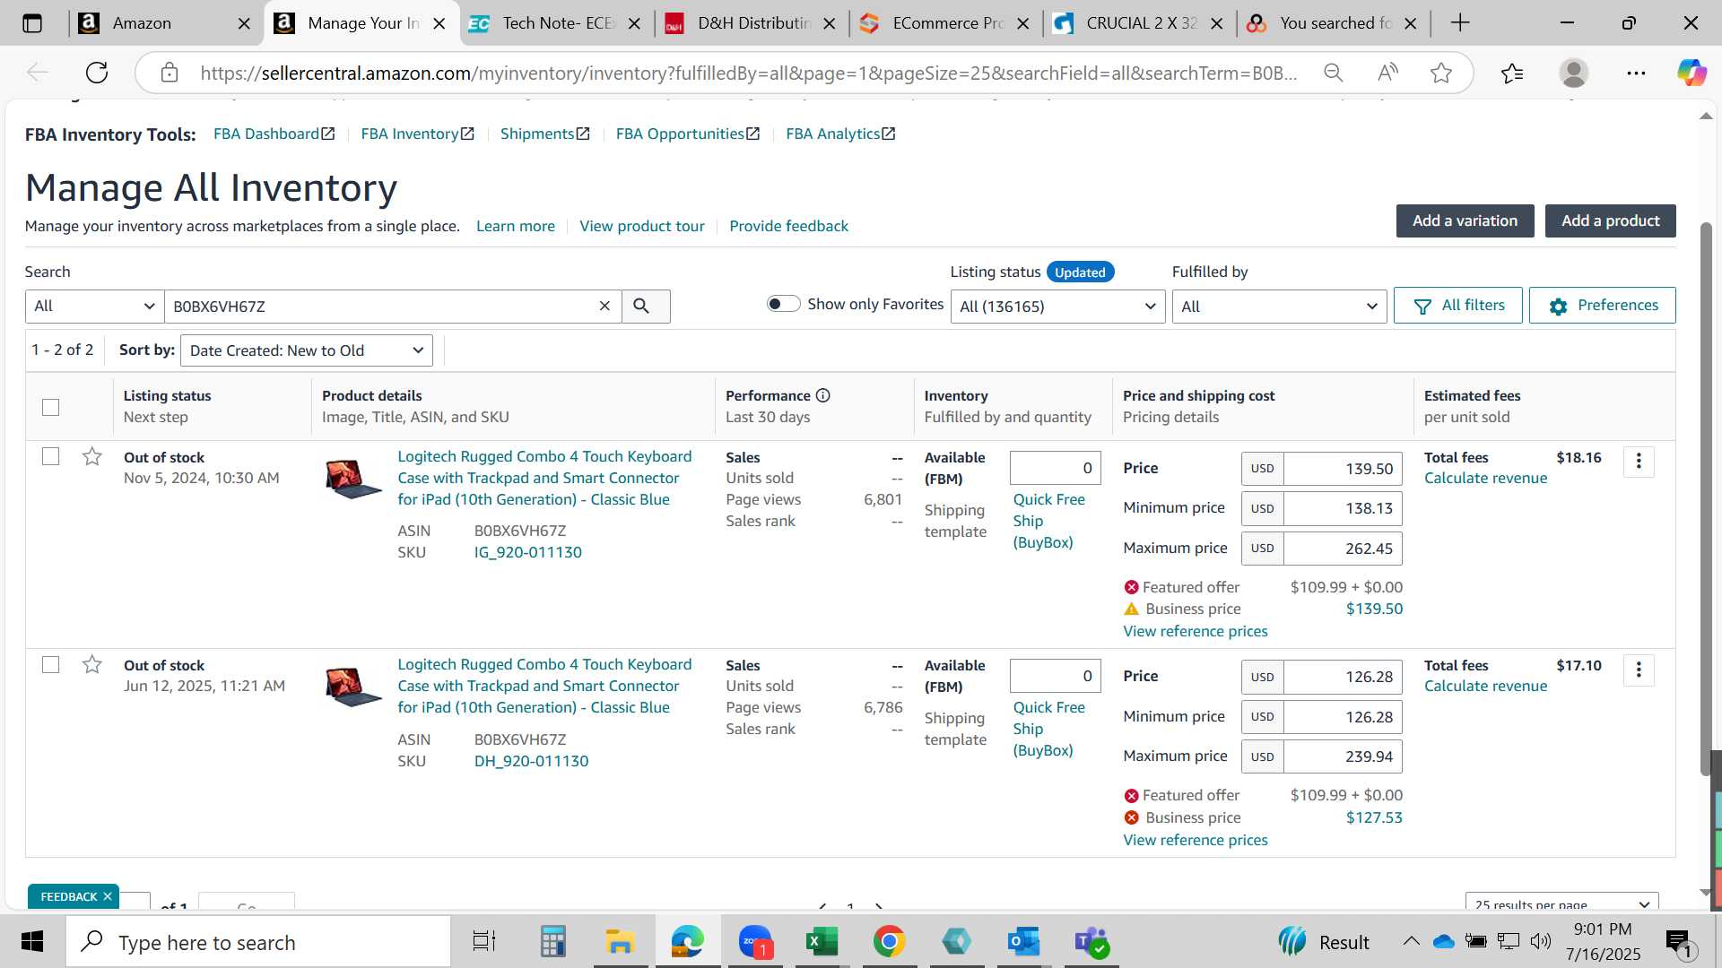
Task: Open Shipments link
Action: tap(544, 134)
